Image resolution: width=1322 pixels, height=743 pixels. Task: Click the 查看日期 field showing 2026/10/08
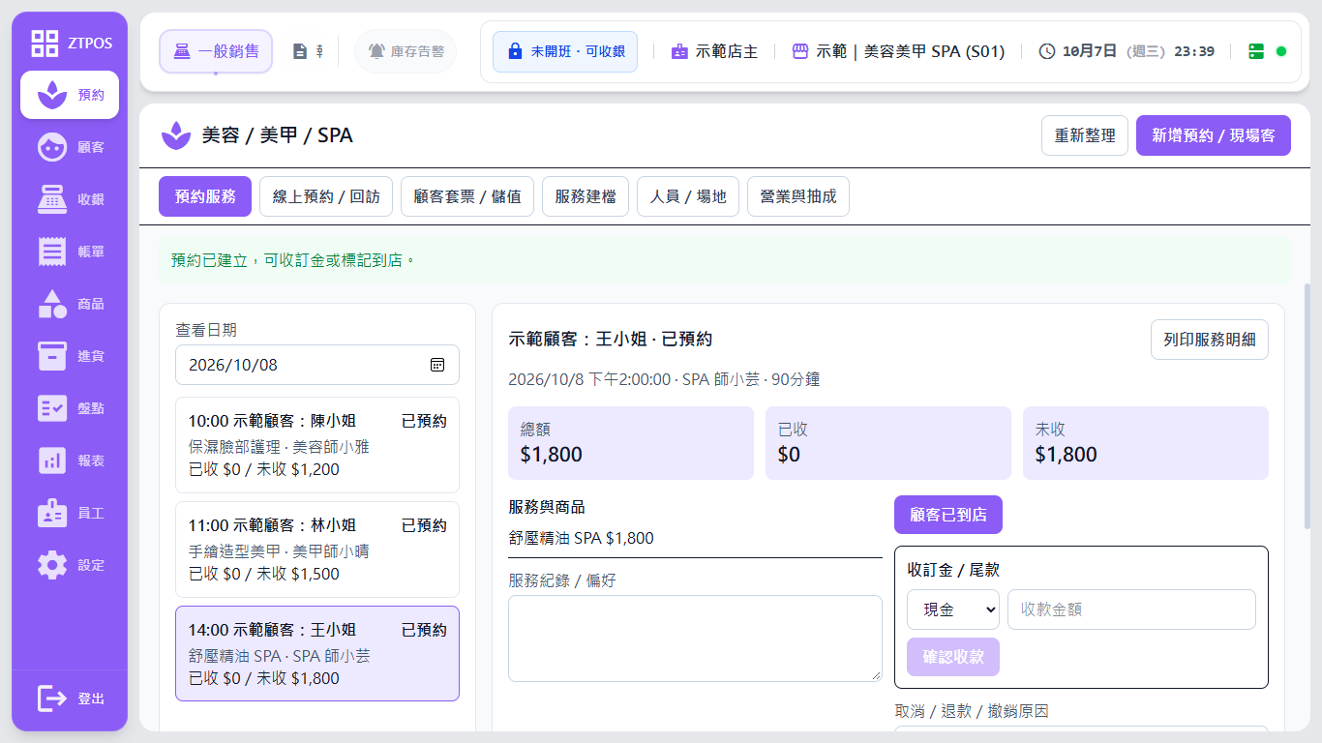tap(317, 365)
